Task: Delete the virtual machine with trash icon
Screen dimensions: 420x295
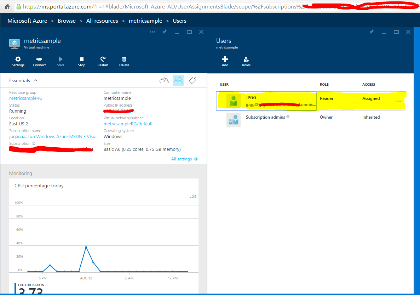Action: (124, 61)
